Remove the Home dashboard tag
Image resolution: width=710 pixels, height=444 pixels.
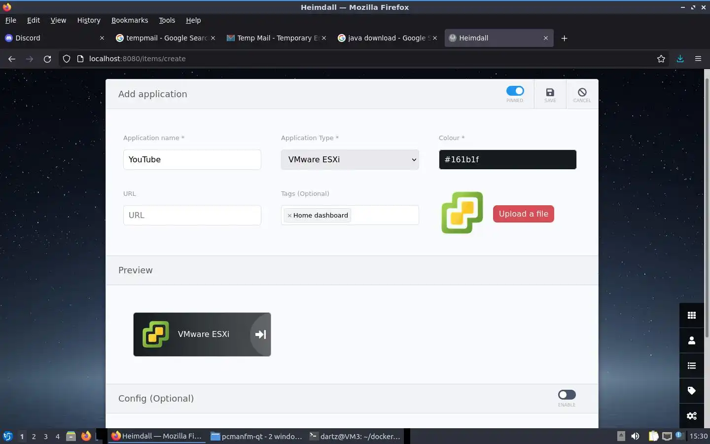click(289, 216)
